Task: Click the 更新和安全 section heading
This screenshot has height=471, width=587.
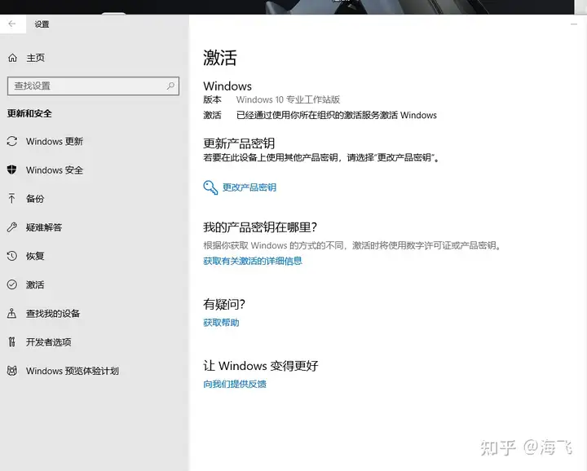Action: [29, 113]
